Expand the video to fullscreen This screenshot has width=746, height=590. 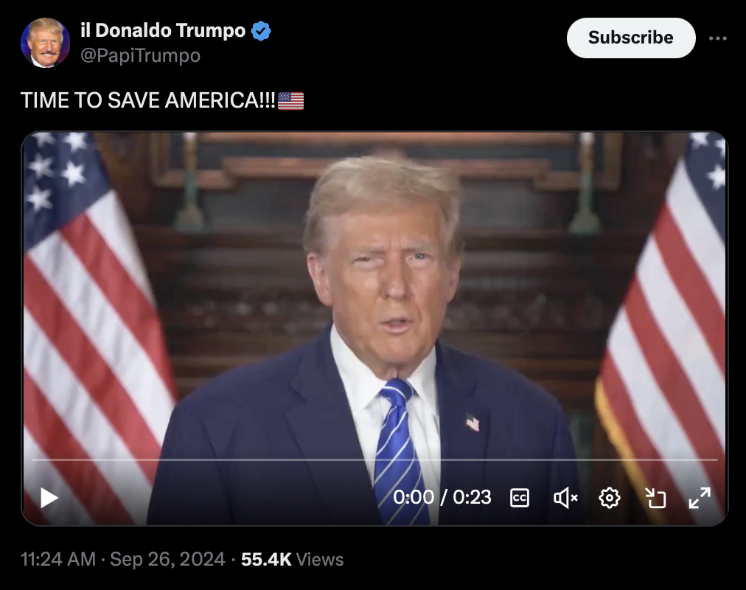point(700,498)
